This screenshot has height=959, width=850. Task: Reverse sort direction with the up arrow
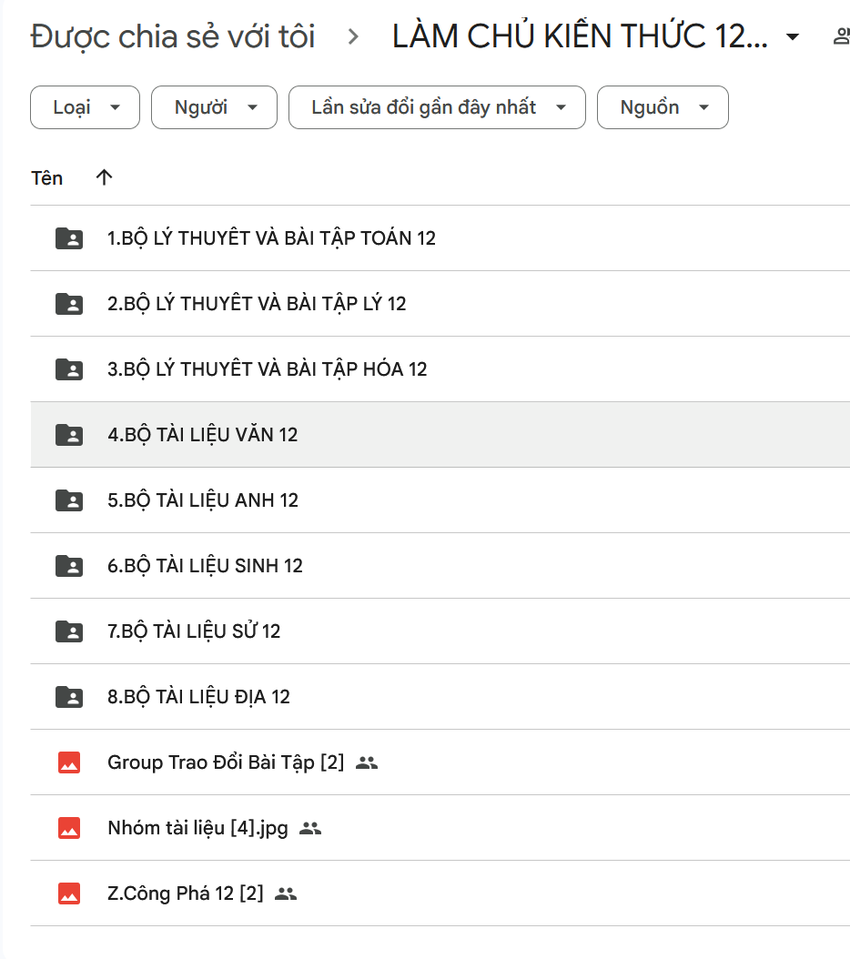104,177
